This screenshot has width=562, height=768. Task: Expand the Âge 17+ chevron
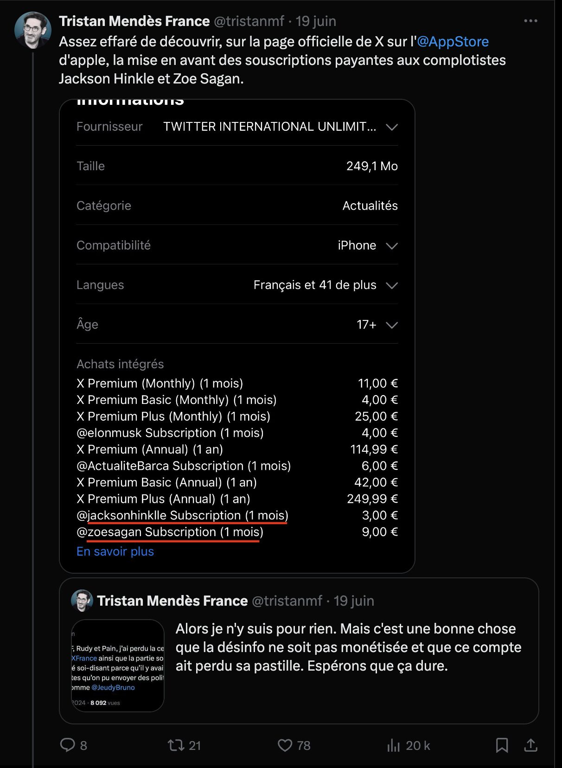392,325
